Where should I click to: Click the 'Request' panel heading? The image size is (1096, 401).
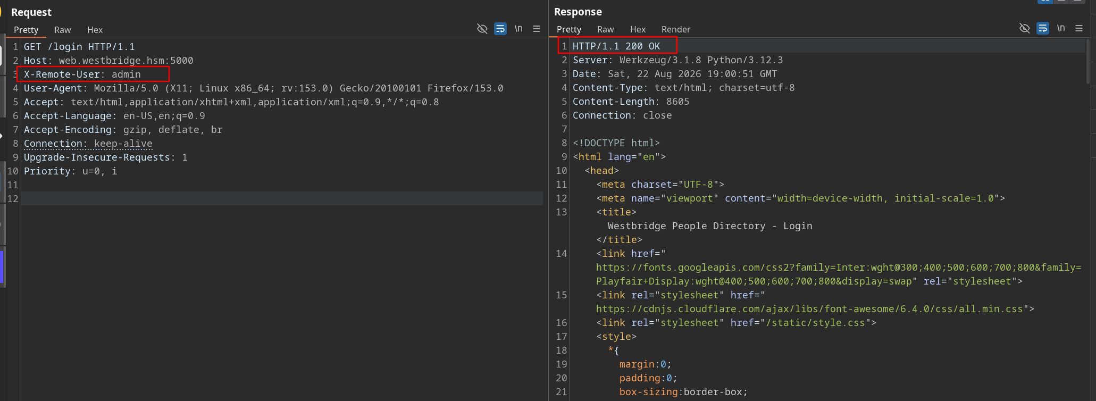31,12
